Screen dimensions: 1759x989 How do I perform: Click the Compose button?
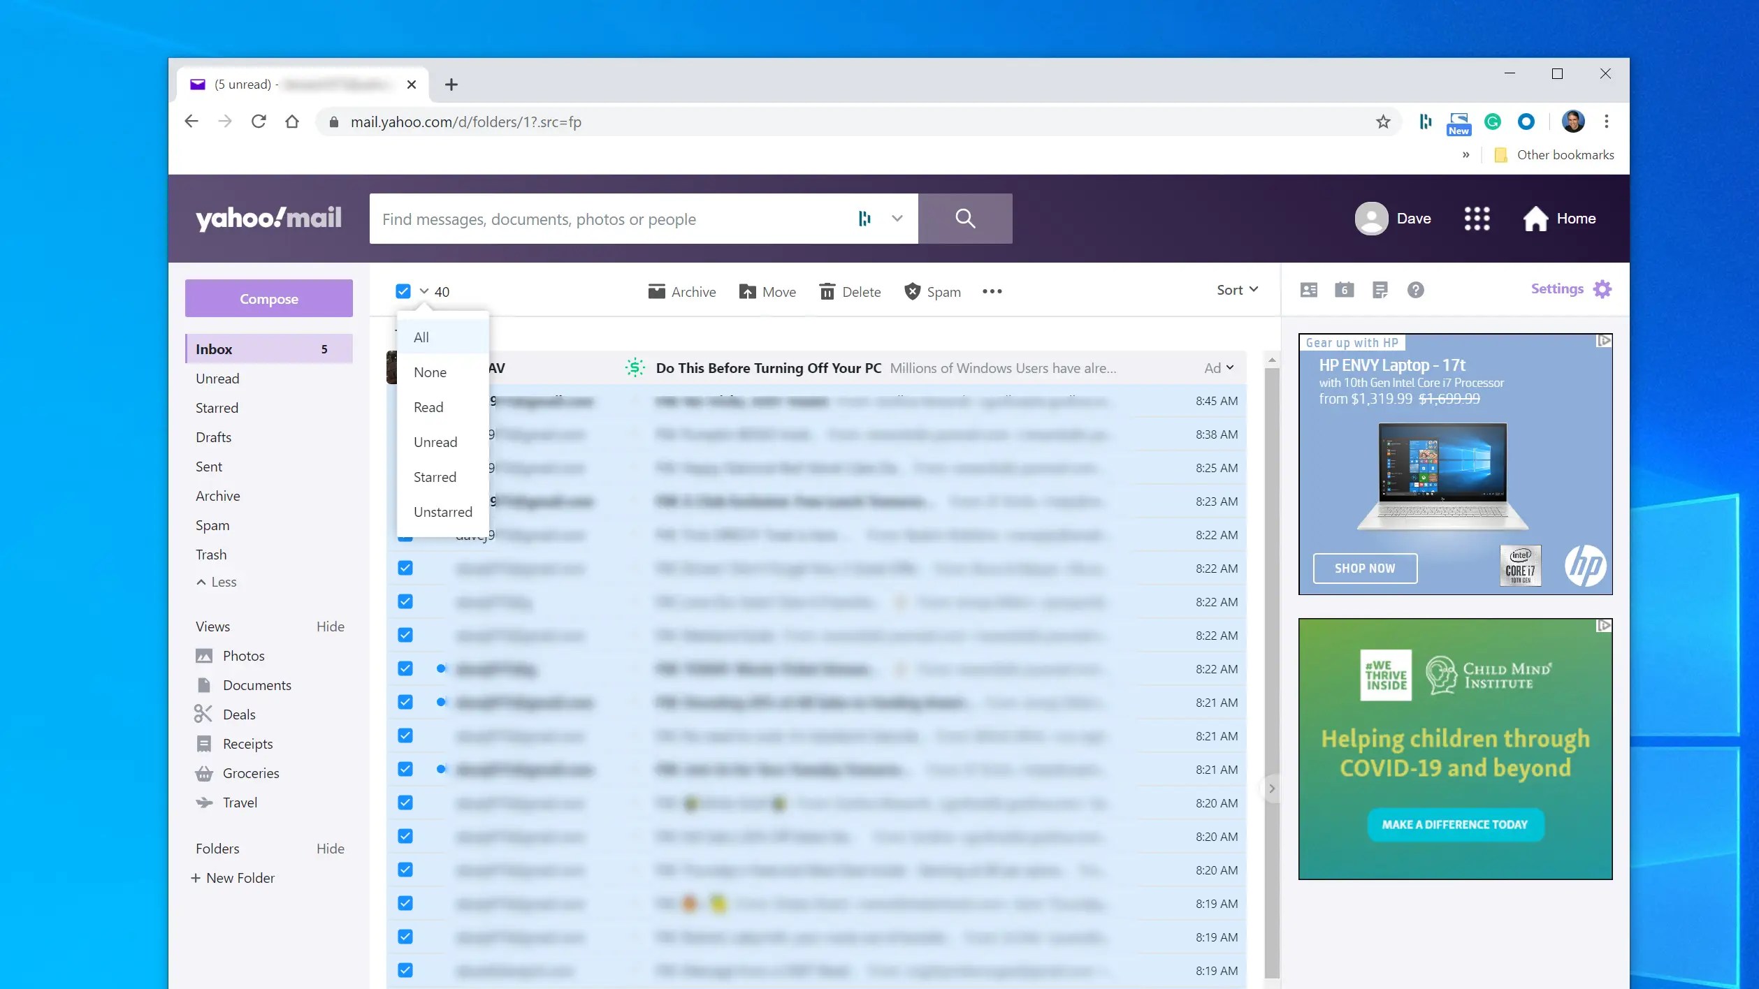pos(268,298)
